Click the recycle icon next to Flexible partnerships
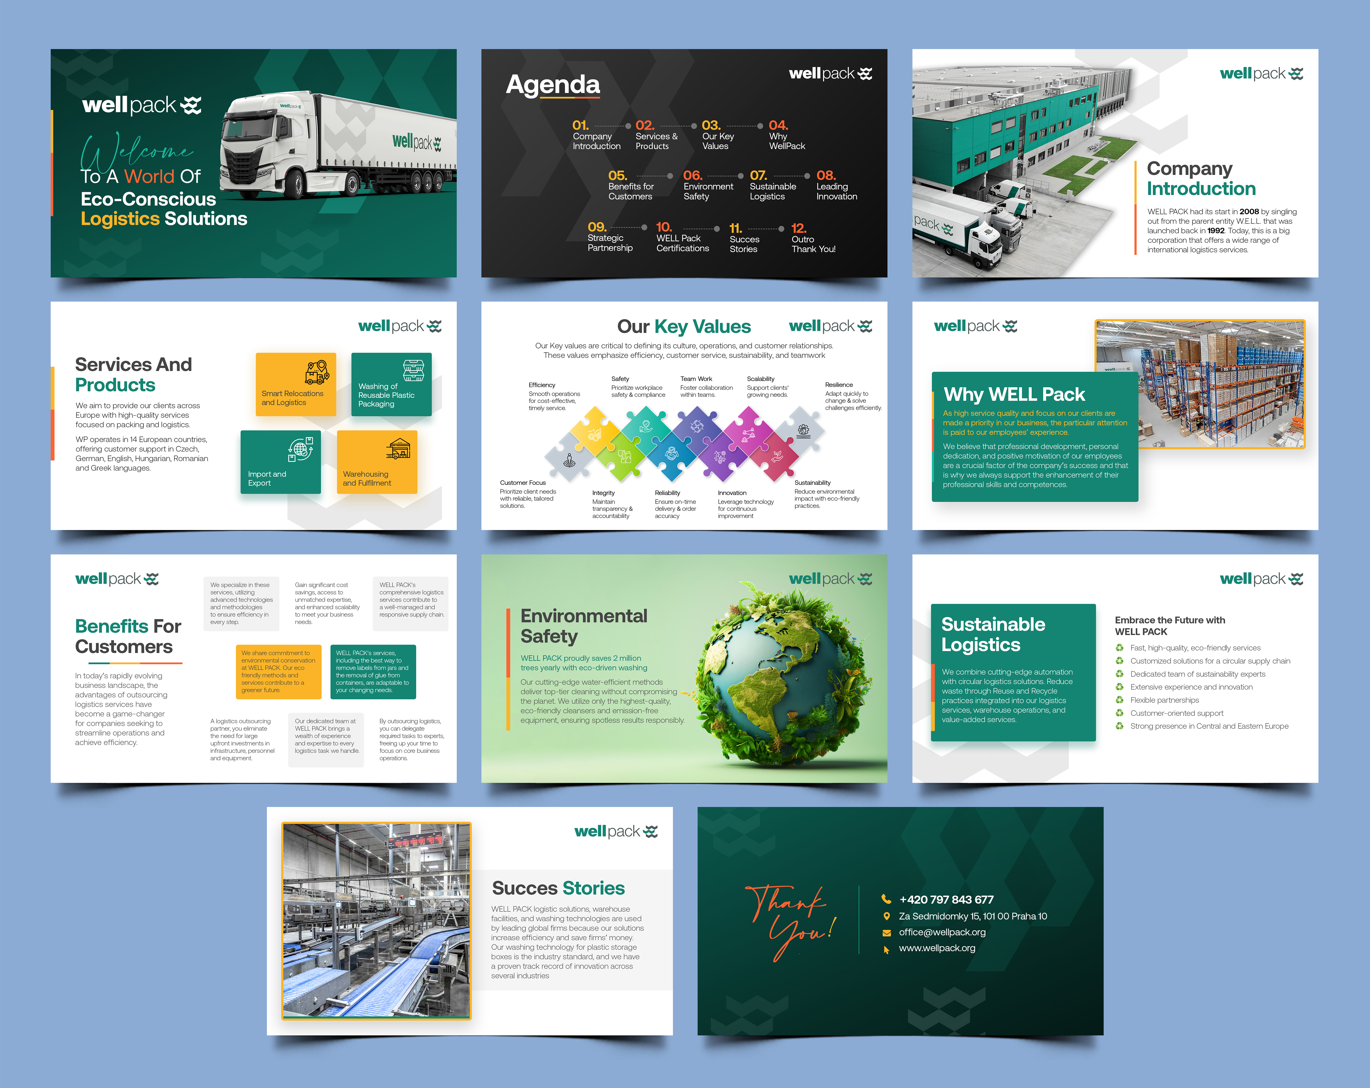Viewport: 1370px width, 1088px height. click(1120, 700)
